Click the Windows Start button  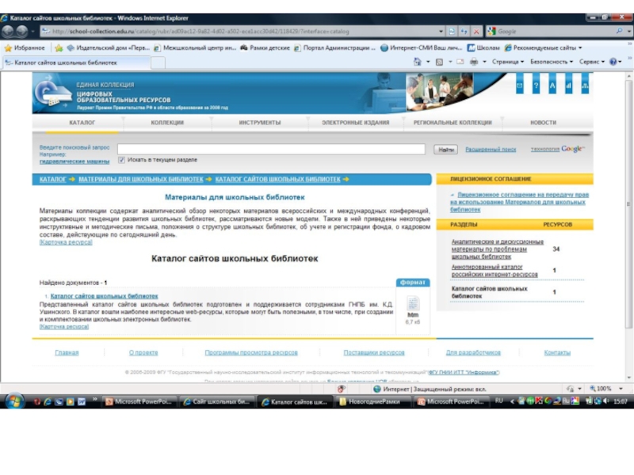click(14, 401)
